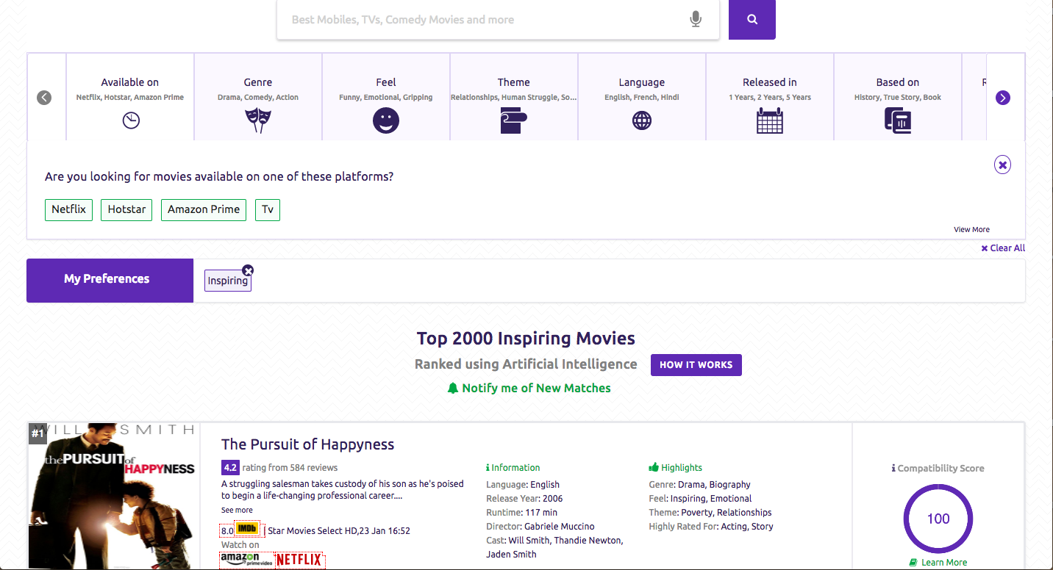1053x570 pixels.
Task: Close the platform question panel
Action: click(1002, 165)
